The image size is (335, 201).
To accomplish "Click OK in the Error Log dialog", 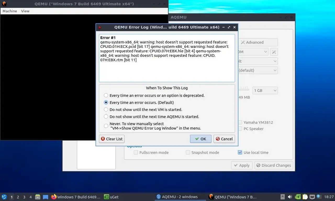I will tap(201, 139).
